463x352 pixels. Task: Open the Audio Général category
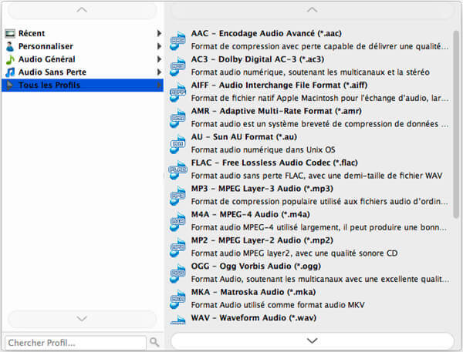point(46,59)
